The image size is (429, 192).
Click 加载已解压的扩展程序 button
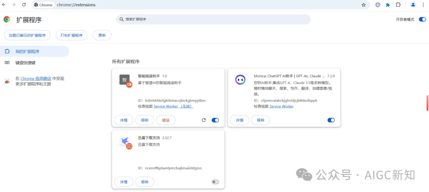27,35
